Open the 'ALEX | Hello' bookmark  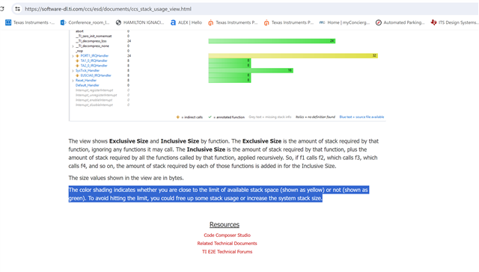[x=186, y=22]
